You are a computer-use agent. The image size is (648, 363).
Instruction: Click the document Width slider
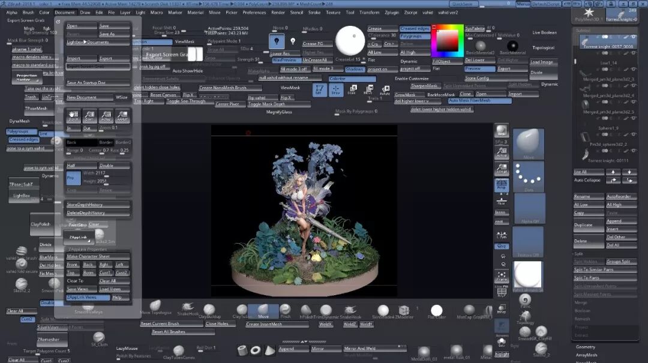pos(106,173)
